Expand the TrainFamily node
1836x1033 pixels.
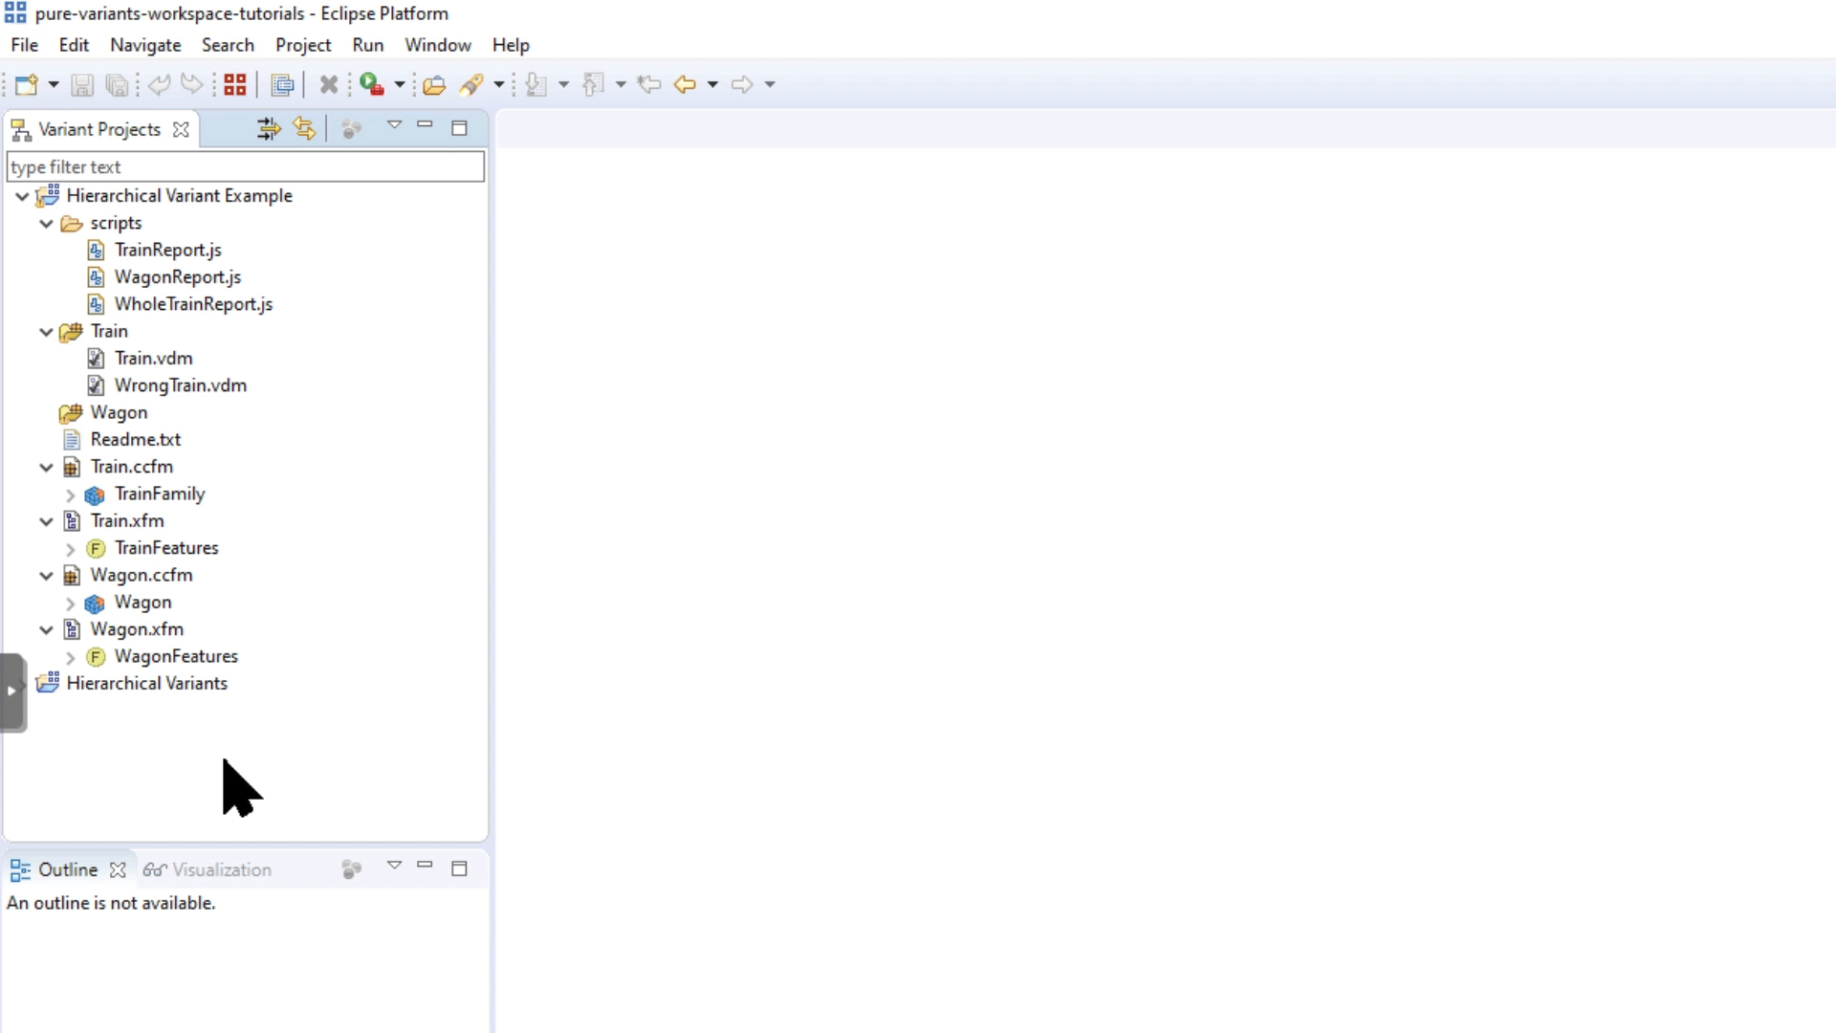coord(70,495)
